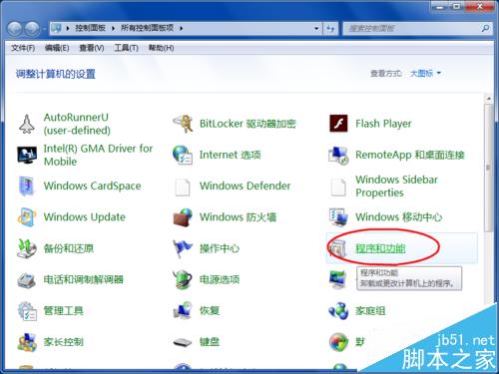This screenshot has width=499, height=374.
Task: Open the 备份和还原 link text
Action: (69, 248)
